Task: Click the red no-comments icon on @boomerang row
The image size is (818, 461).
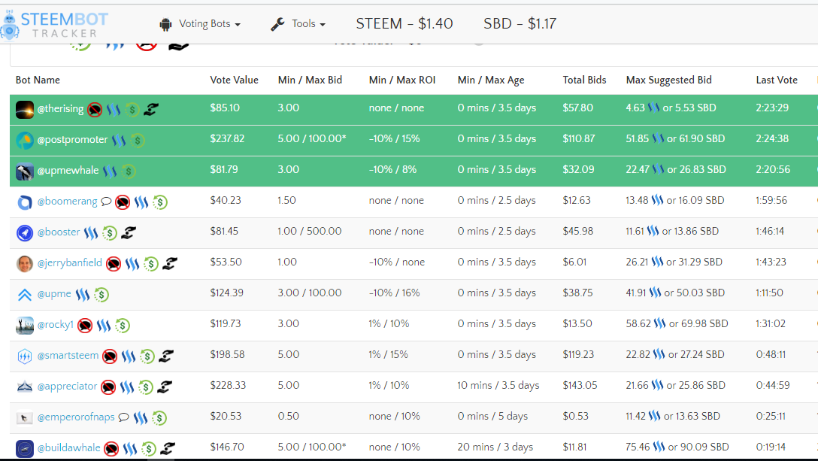Action: coord(123,202)
